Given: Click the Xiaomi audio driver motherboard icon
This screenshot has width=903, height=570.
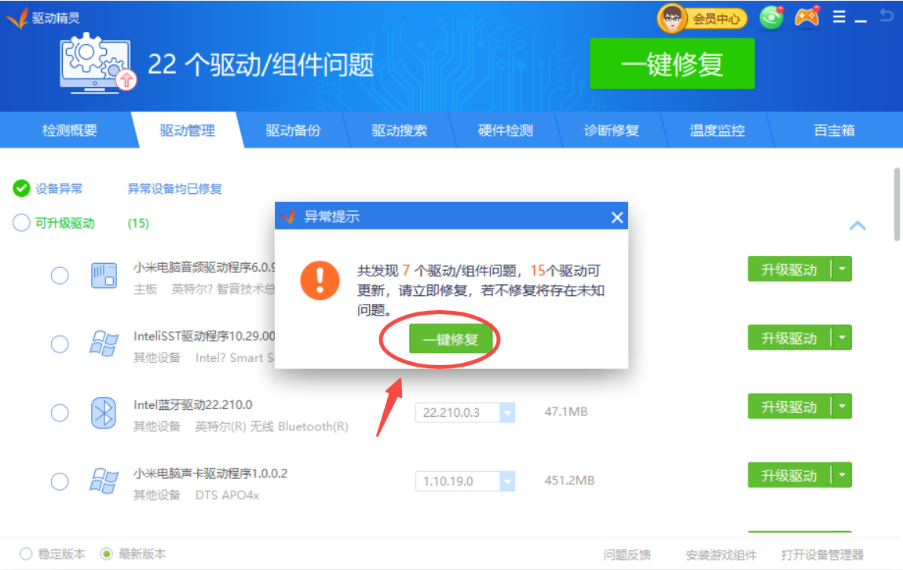Looking at the screenshot, I should coord(104,276).
